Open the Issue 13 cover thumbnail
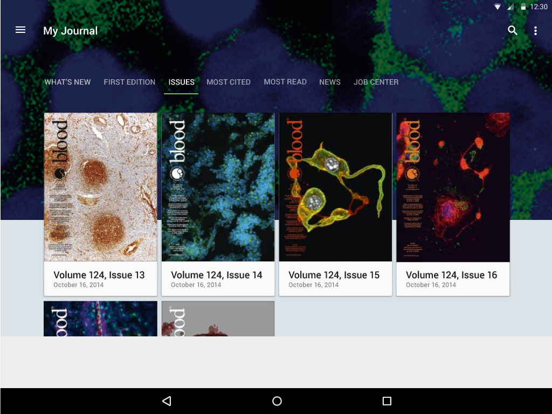552x414 pixels. [x=100, y=187]
